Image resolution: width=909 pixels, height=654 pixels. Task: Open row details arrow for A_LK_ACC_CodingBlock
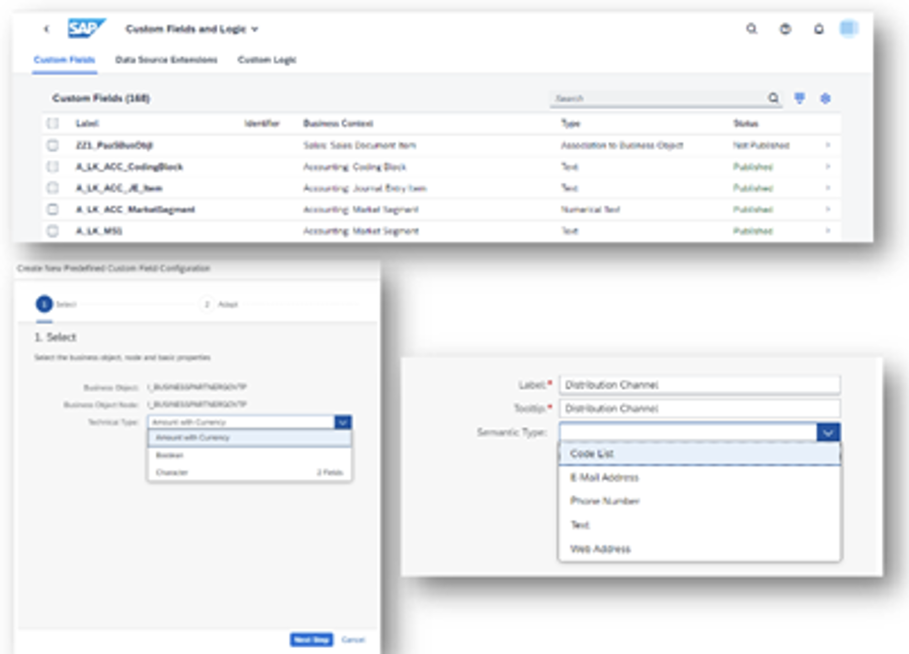[x=828, y=166]
